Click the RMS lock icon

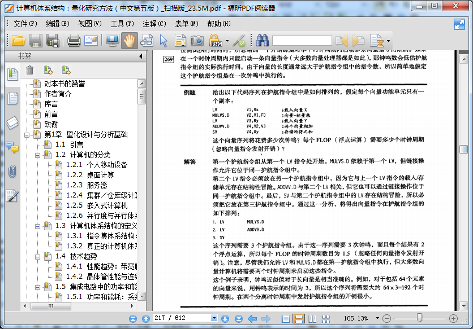point(216,40)
